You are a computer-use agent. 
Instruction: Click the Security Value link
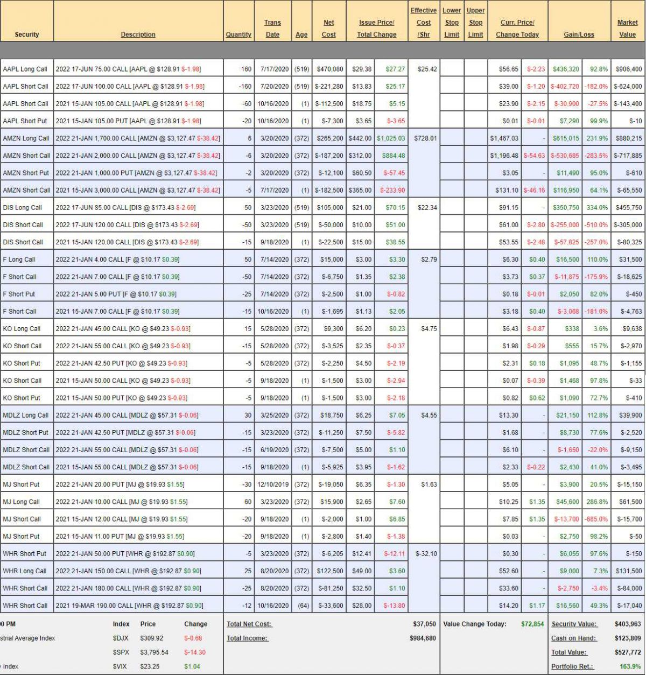[574, 624]
